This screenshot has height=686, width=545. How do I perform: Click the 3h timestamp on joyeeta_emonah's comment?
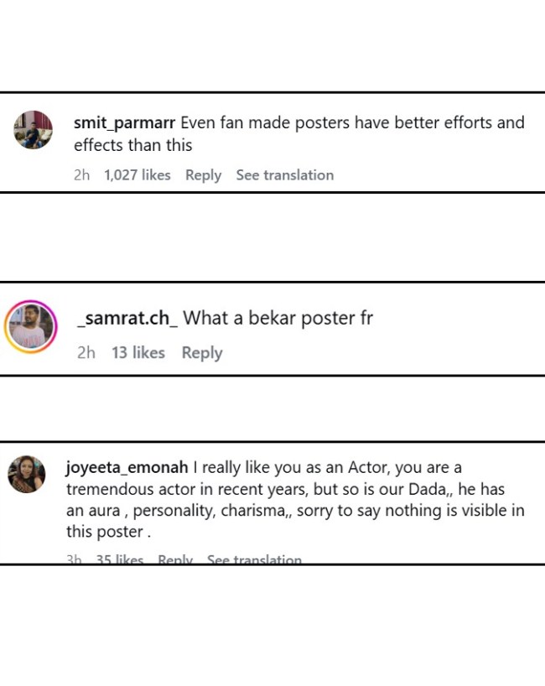click(x=74, y=559)
